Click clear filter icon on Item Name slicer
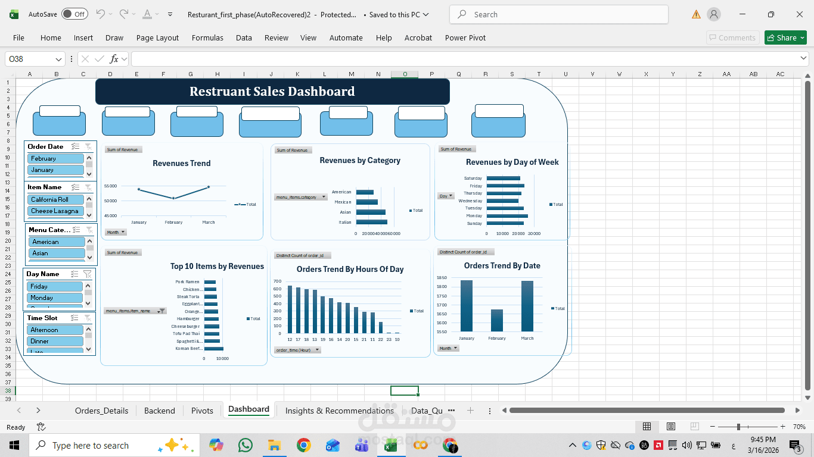The image size is (814, 457). click(x=87, y=186)
